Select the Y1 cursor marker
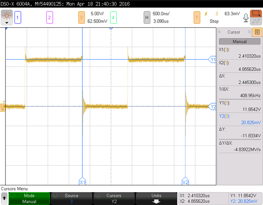Screen dimensions: 263x205 212,60
